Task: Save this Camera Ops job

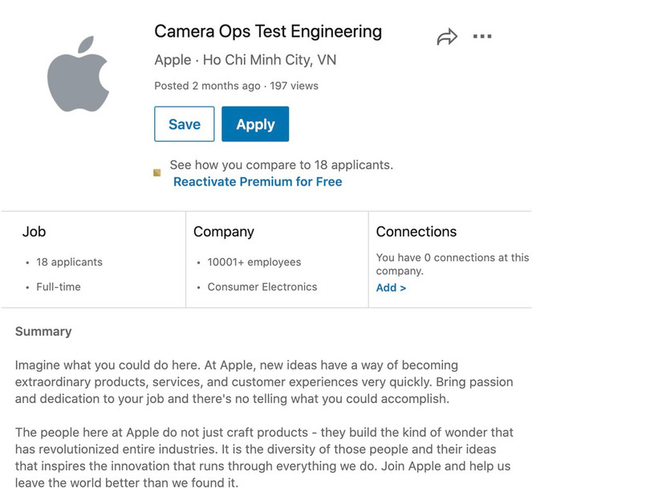Action: point(184,124)
